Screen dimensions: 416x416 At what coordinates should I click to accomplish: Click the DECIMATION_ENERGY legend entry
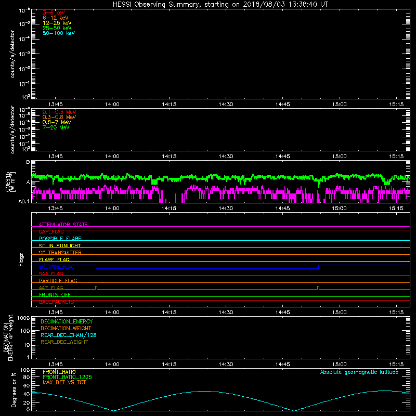click(67, 321)
